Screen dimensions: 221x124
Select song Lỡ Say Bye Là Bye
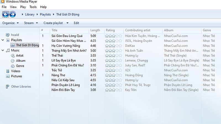(x=64, y=60)
